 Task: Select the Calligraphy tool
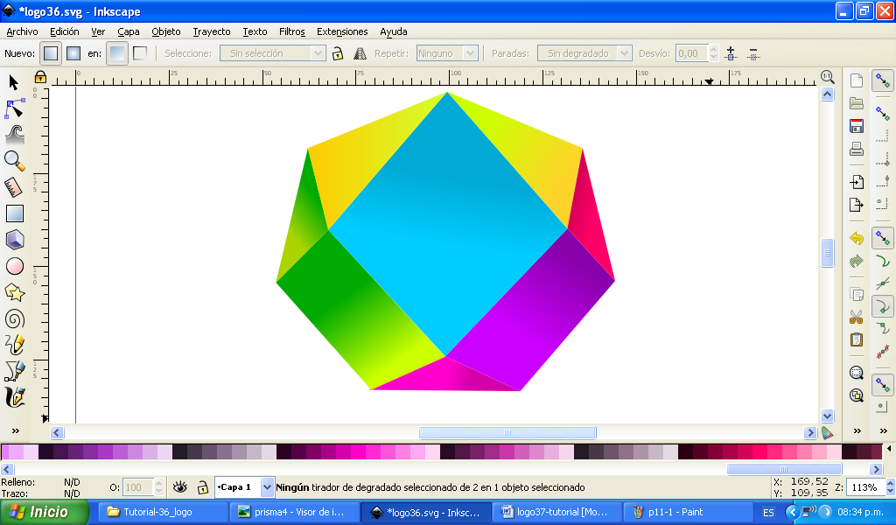click(x=14, y=397)
